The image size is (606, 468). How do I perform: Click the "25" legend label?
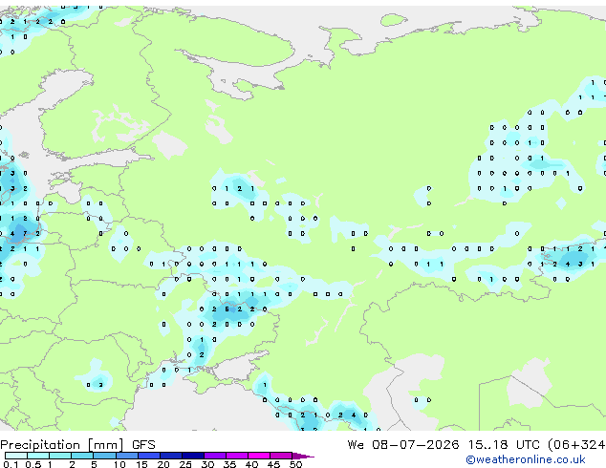(185, 464)
